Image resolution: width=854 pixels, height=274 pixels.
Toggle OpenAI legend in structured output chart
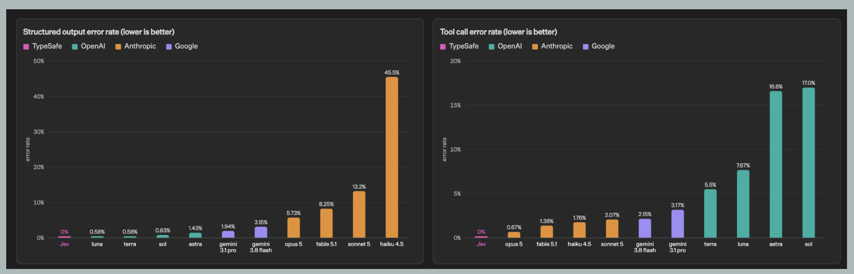pyautogui.click(x=89, y=46)
